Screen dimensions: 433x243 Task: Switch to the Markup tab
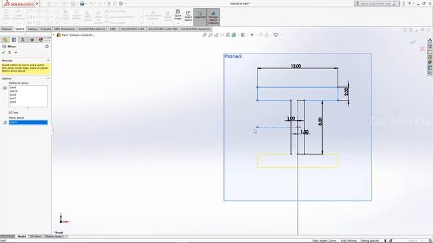[32, 29]
